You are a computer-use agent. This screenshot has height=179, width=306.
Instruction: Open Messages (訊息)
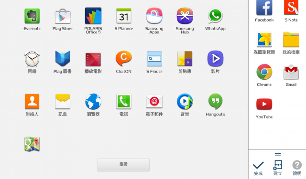(x=63, y=102)
